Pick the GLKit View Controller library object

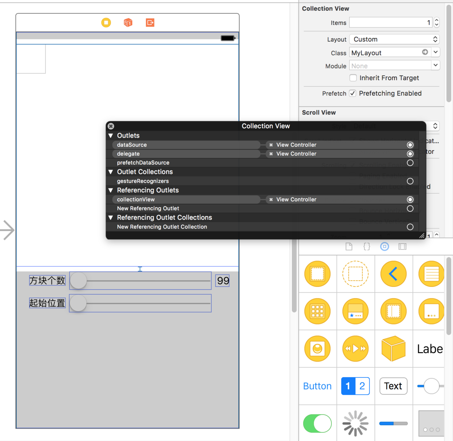[x=317, y=349]
